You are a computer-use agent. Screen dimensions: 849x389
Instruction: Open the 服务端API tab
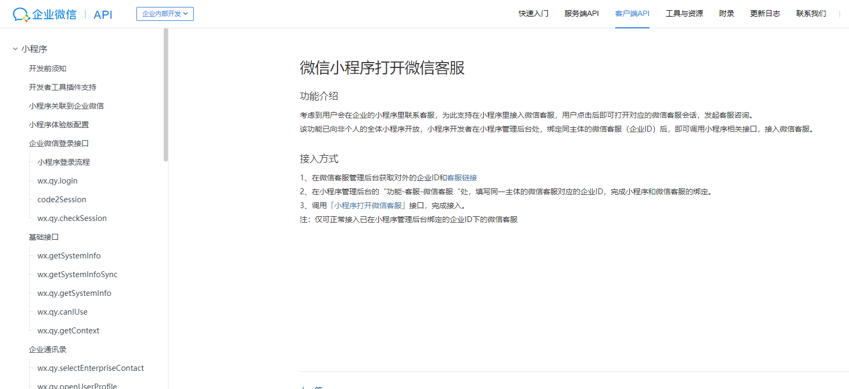(582, 13)
